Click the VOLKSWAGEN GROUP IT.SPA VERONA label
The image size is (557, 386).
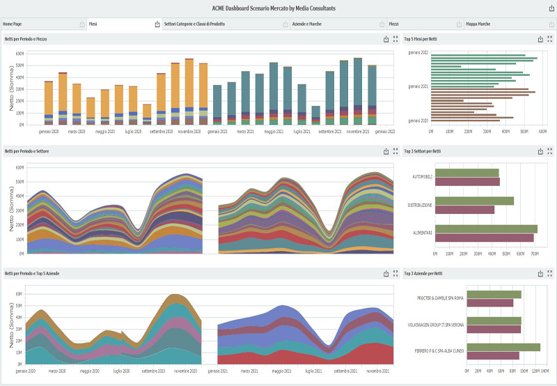coord(437,325)
